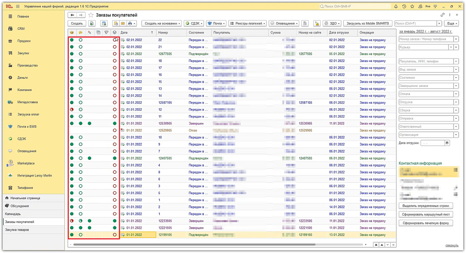Open the Мегадоставка section in sidebar
466x253 pixels.
pyautogui.click(x=28, y=102)
